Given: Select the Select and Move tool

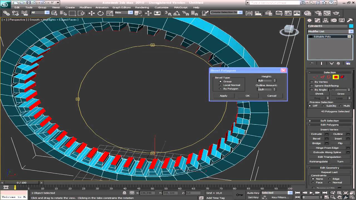Looking at the screenshot, I should (x=92, y=13).
